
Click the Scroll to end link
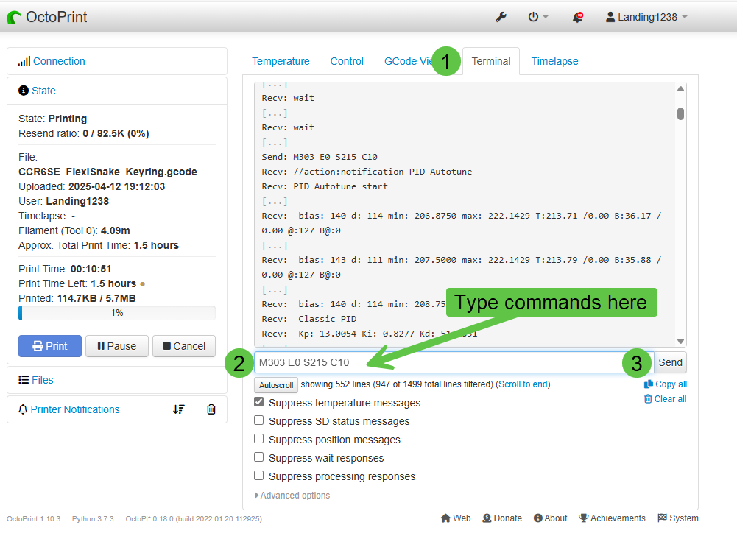(x=523, y=384)
